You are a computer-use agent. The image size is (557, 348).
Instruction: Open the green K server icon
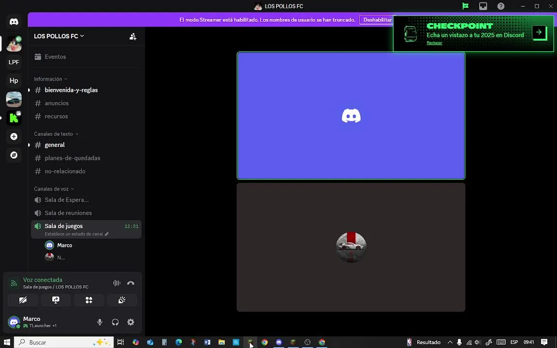14,118
